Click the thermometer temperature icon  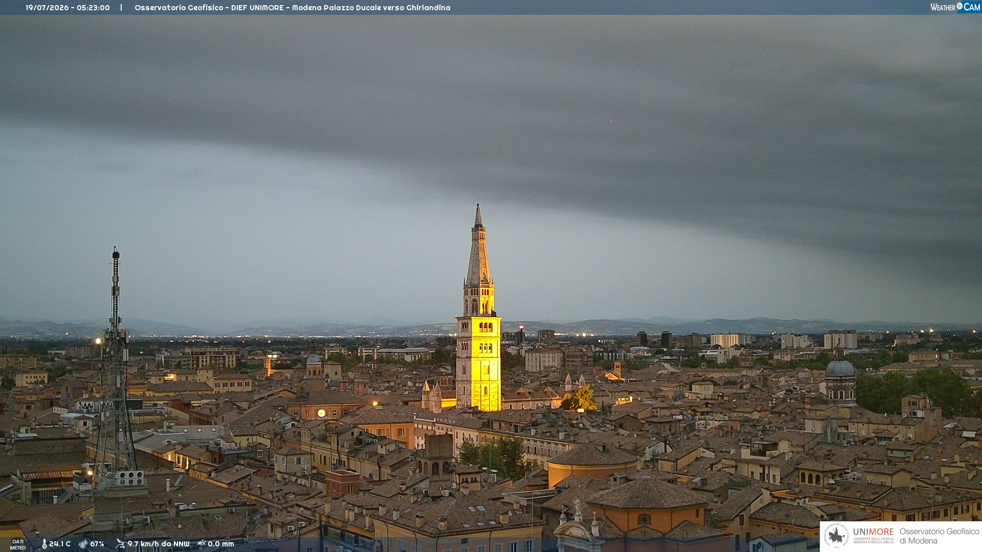pos(44,544)
